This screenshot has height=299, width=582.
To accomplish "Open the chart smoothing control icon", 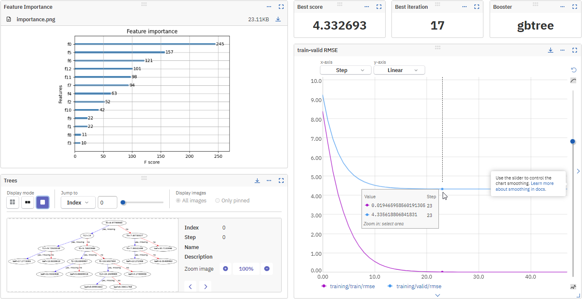I will (574, 80).
